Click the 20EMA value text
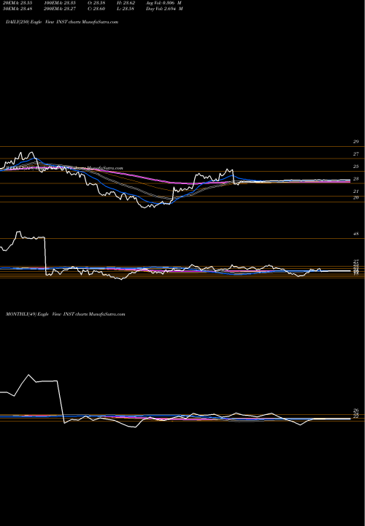Screen dimensions: 365x526 pos(17,2)
